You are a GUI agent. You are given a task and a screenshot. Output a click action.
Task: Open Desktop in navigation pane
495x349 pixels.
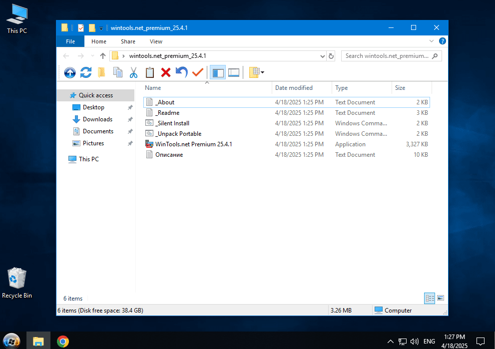[x=93, y=107]
